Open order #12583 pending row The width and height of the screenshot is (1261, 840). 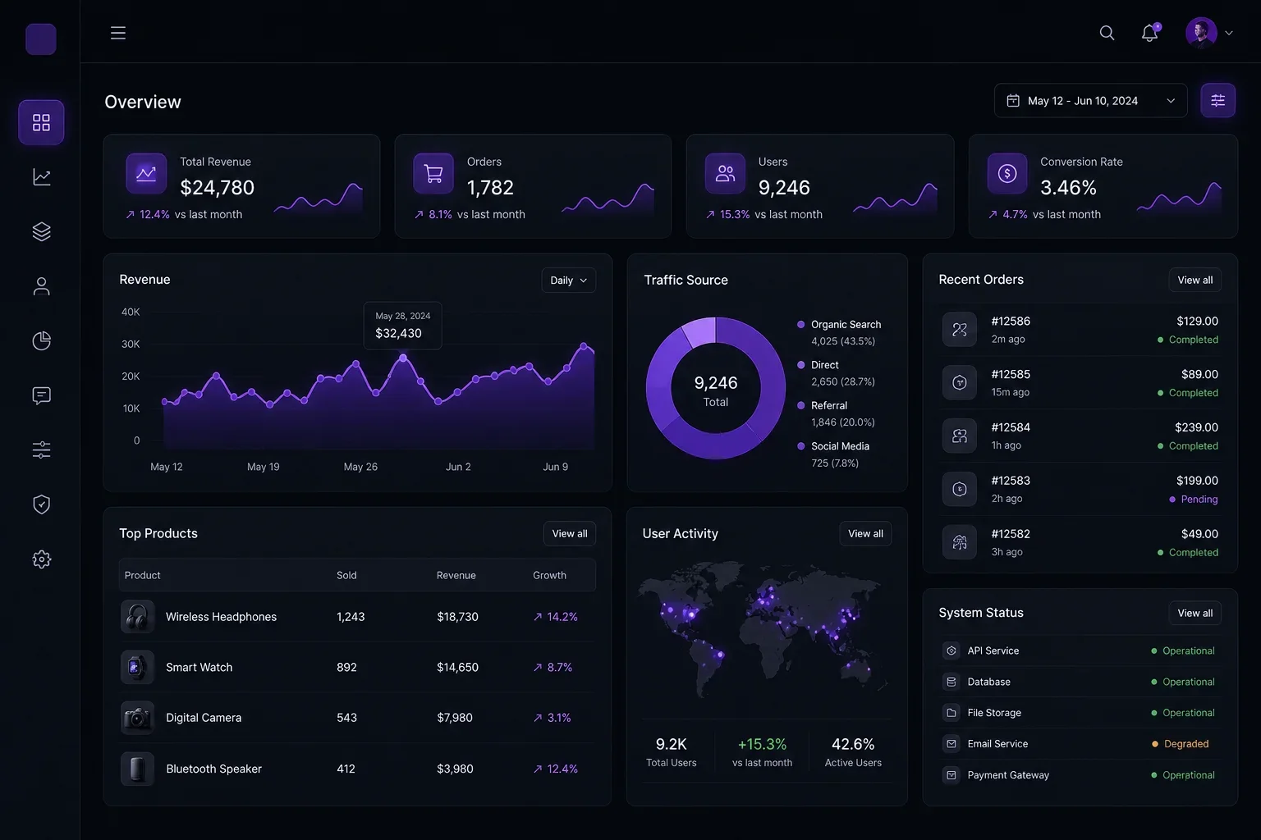(1080, 490)
